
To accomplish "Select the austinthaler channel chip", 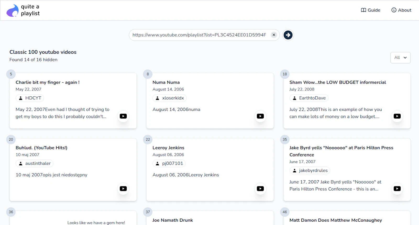I will coord(34,164).
